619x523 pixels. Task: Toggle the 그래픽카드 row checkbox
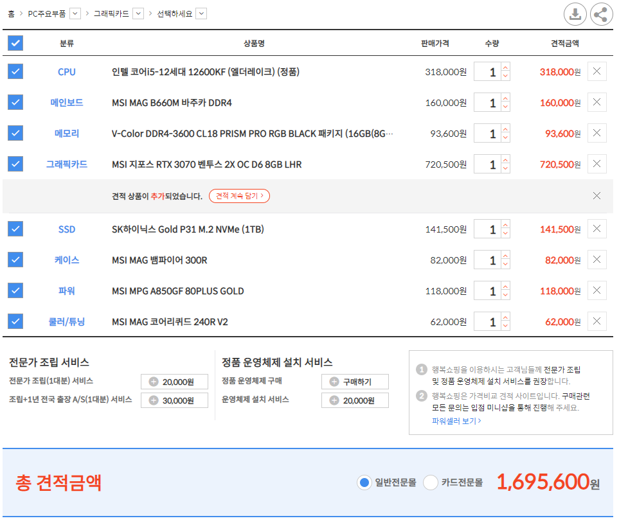click(x=15, y=164)
